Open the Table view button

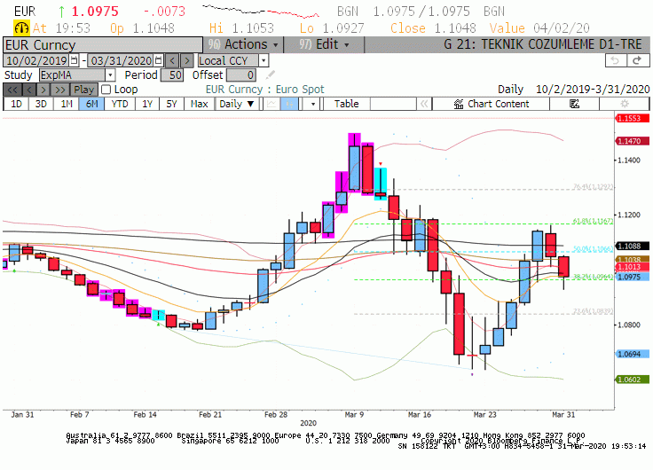(x=347, y=104)
